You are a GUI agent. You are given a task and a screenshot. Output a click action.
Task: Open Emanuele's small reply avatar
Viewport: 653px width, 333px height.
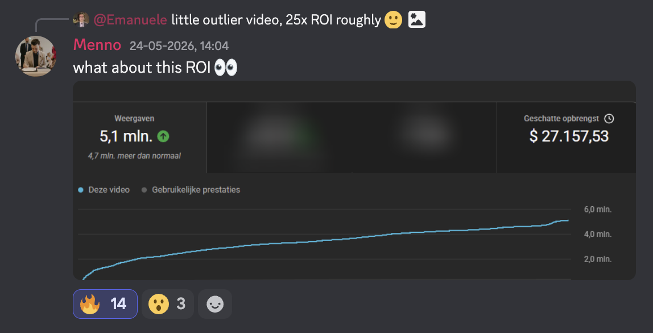[81, 19]
